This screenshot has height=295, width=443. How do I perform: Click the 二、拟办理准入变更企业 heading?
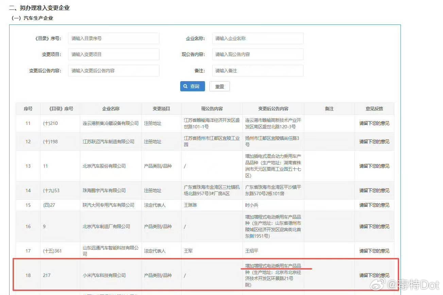pyautogui.click(x=39, y=8)
